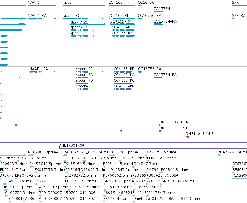
Task: Open the spoon-PA protein label
Action: (84, 75)
